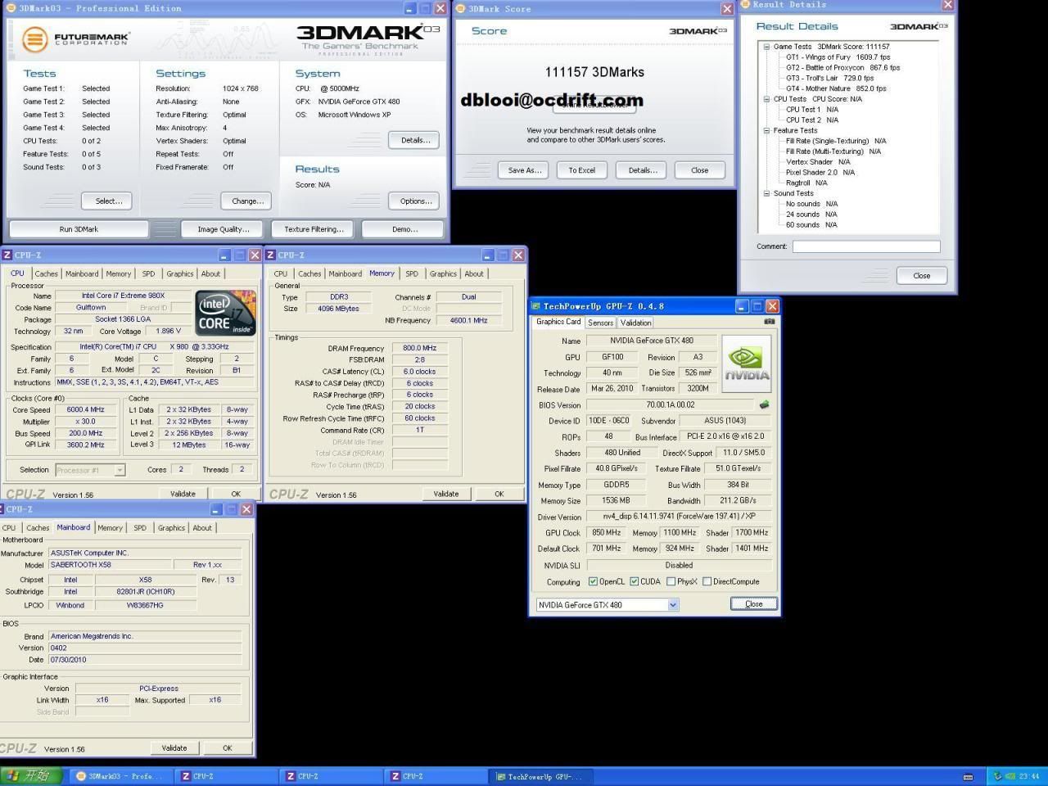Collapse the Feature Tests tree node
Image resolution: width=1048 pixels, height=786 pixels.
767,130
